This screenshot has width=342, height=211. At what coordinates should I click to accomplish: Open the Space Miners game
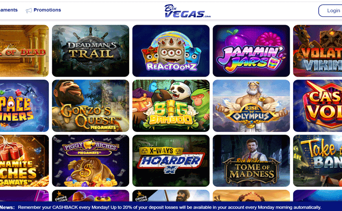click(x=24, y=105)
